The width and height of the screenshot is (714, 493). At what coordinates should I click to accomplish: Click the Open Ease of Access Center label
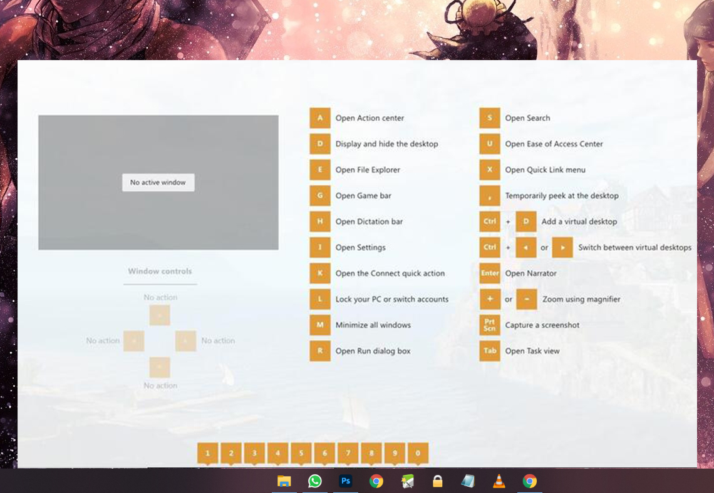[554, 144]
